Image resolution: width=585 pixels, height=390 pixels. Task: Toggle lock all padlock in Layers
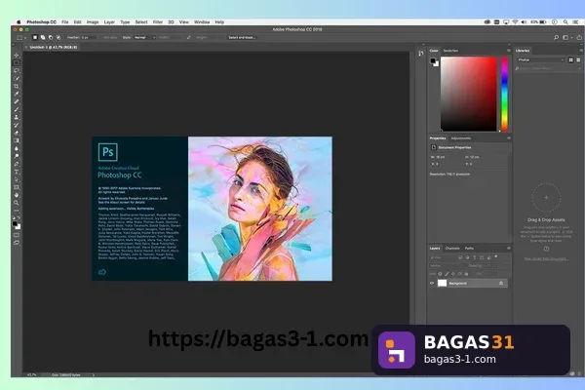[466, 274]
